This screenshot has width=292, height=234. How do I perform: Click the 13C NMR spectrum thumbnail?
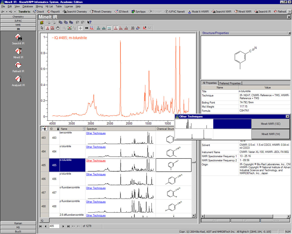click(194, 124)
